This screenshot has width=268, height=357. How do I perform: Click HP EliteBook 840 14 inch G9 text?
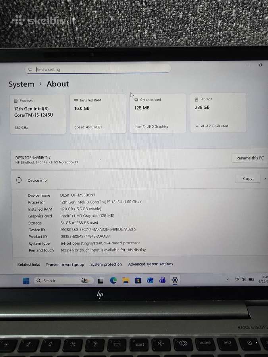tap(47, 162)
